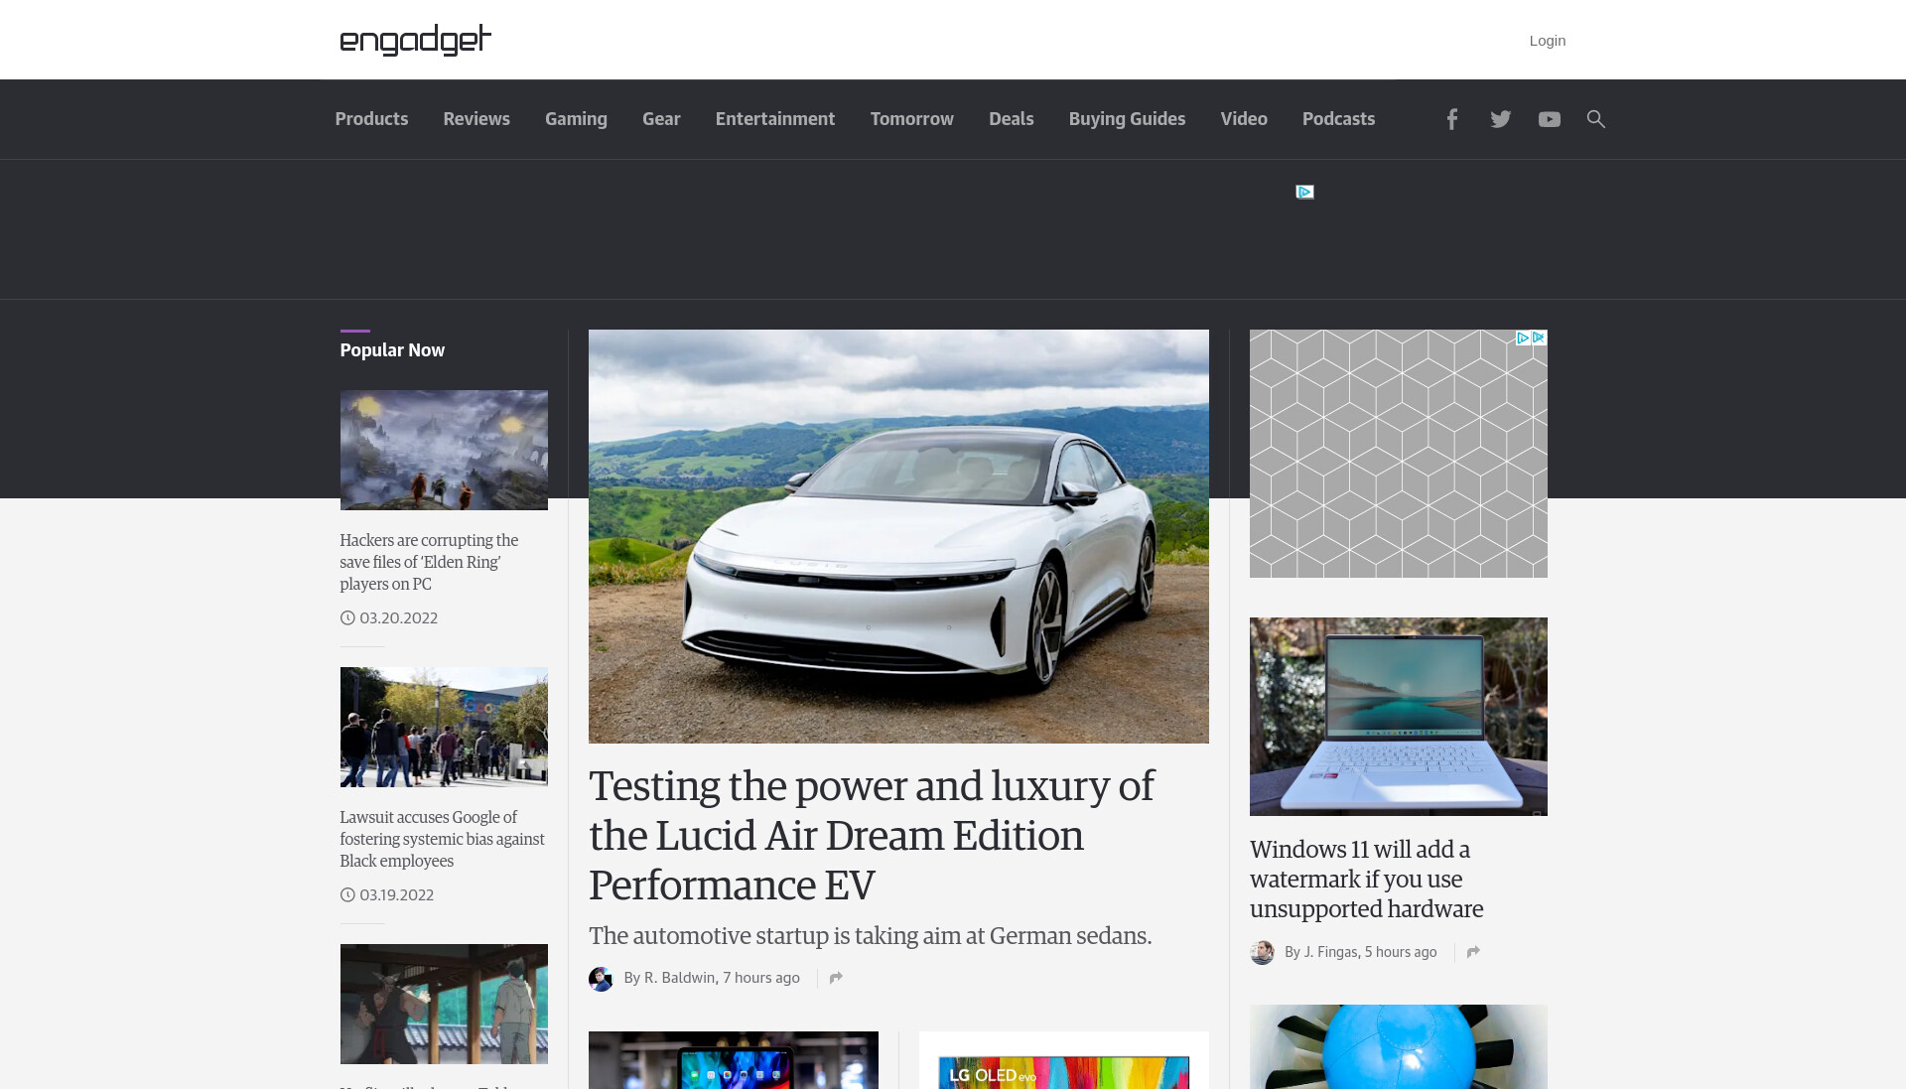Click the Popular Now heading
The image size is (1906, 1089).
click(392, 350)
